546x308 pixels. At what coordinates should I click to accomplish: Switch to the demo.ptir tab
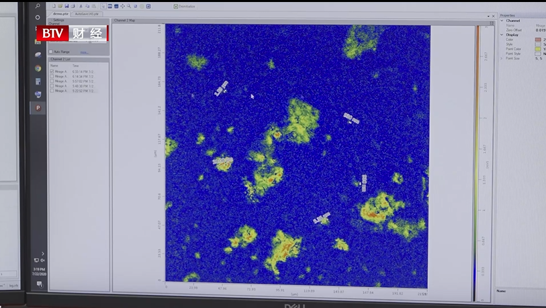tap(60, 13)
